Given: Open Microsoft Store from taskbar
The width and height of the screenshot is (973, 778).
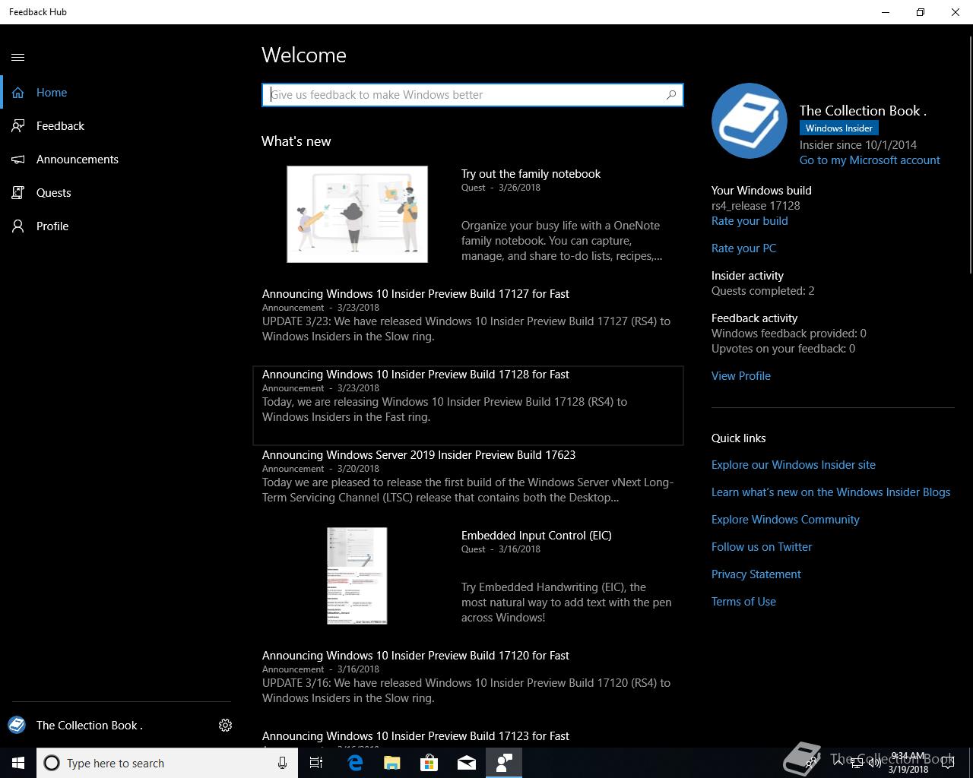Looking at the screenshot, I should (429, 763).
